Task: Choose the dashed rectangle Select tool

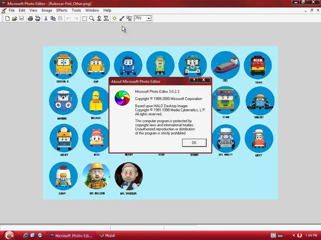Action: pyautogui.click(x=85, y=18)
